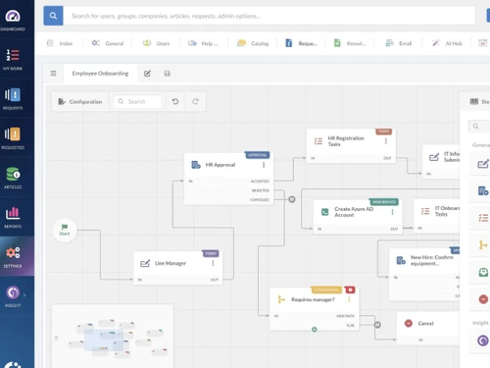Select the Employee Onboarding workflow tab
Image resolution: width=490 pixels, height=368 pixels.
(x=100, y=74)
